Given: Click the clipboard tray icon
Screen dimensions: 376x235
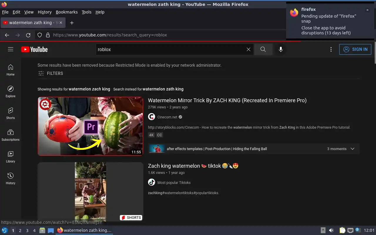Looking at the screenshot, I should (342, 231).
